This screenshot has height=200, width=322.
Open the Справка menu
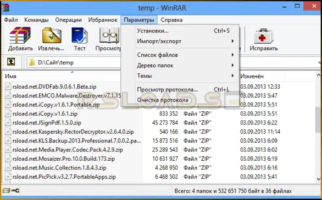tap(171, 20)
